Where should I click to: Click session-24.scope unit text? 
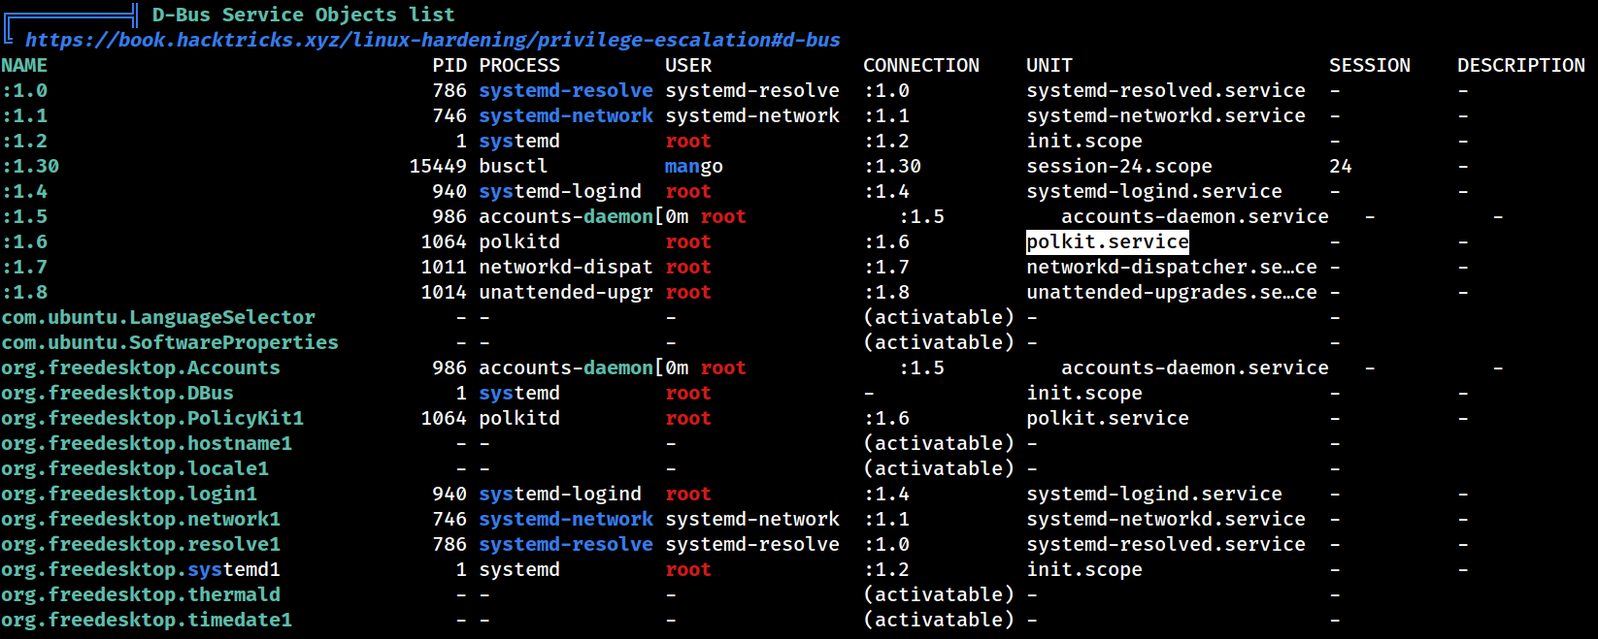(1119, 166)
